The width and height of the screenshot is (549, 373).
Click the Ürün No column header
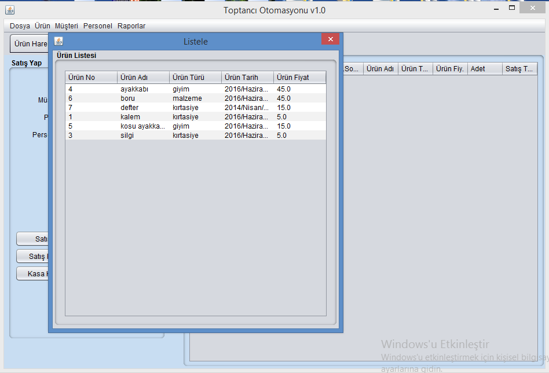tap(91, 78)
